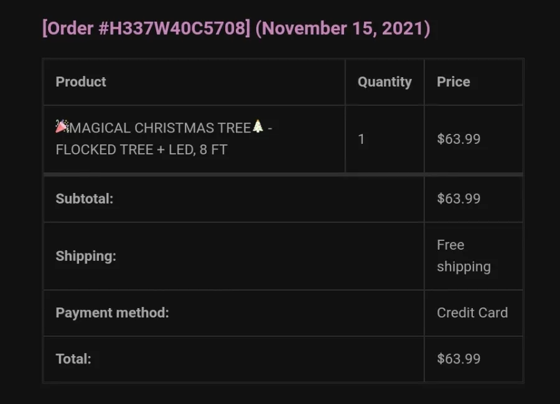Click the party popper emoji icon
This screenshot has height=404, width=560.
click(x=62, y=126)
